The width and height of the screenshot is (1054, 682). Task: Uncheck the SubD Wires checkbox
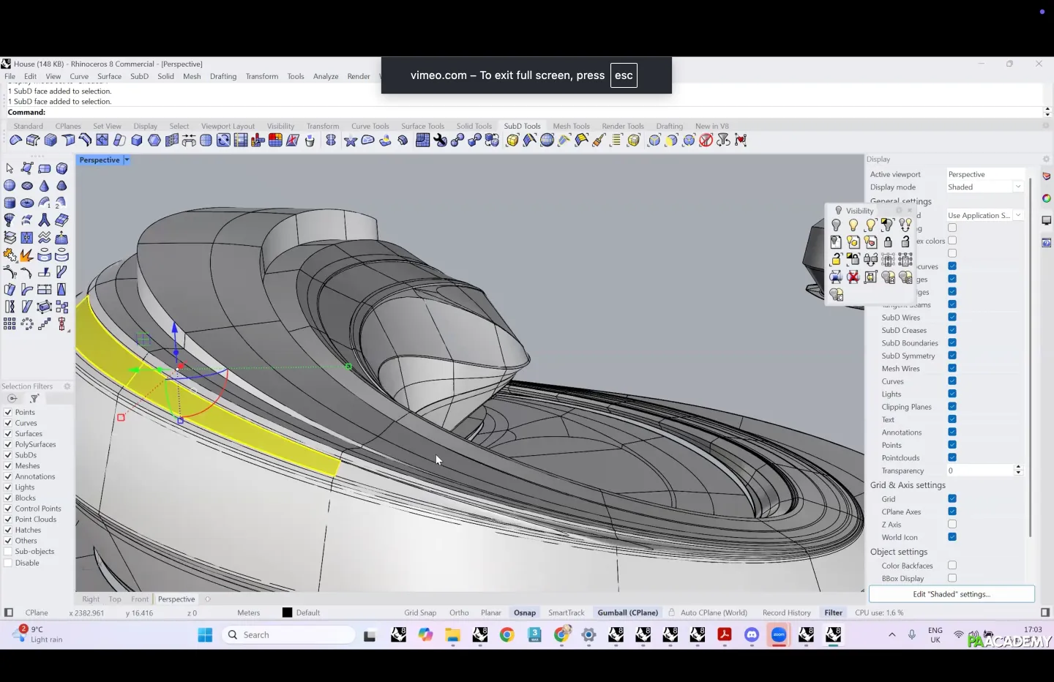[952, 318]
